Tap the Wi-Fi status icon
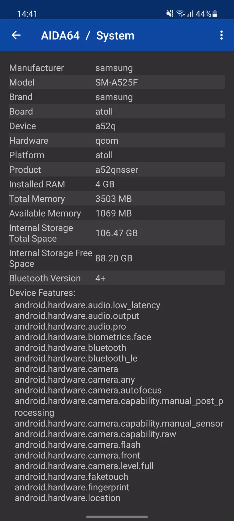The width and height of the screenshot is (234, 521). pyautogui.click(x=180, y=14)
